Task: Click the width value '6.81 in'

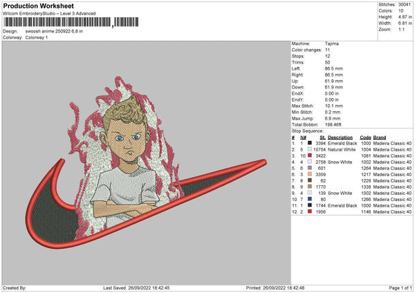Action: (405, 23)
